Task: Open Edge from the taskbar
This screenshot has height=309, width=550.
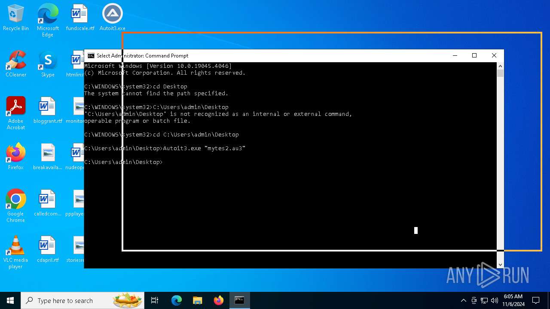Action: coord(177,300)
